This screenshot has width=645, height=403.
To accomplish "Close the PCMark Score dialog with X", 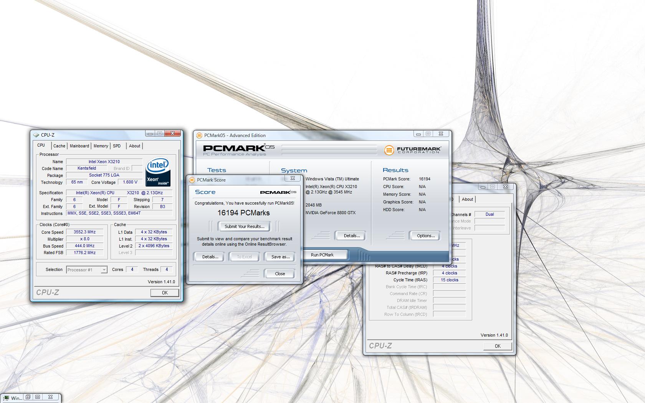I will pos(293,178).
